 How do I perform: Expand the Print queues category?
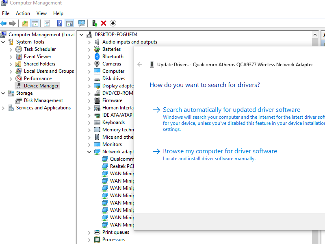(89, 233)
